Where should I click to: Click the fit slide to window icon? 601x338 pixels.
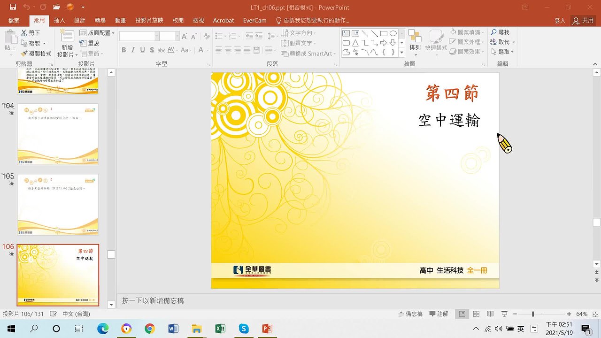pos(594,314)
